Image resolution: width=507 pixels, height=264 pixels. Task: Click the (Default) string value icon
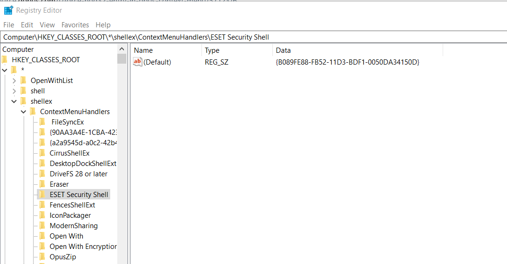pyautogui.click(x=138, y=62)
